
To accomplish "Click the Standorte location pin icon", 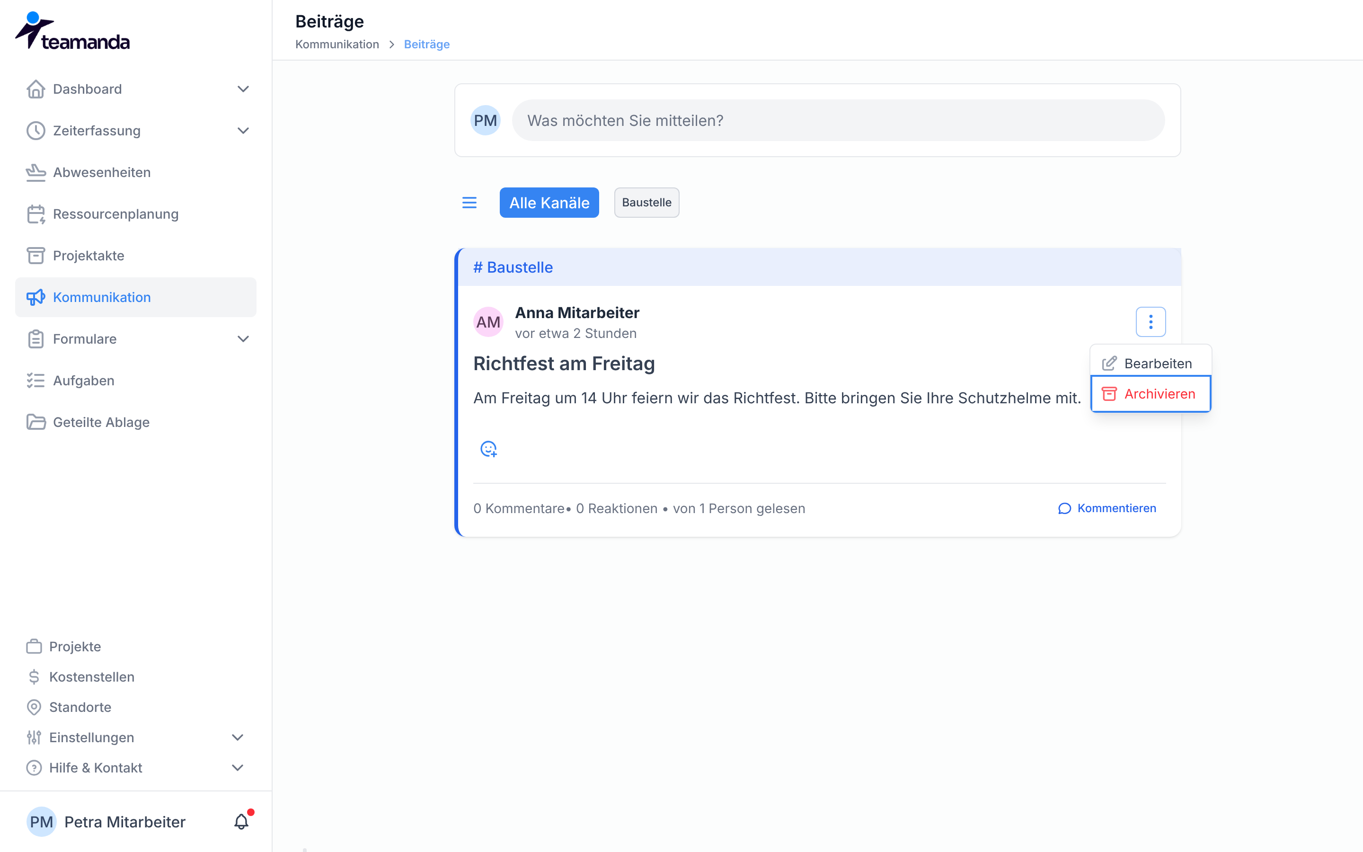I will [x=34, y=707].
